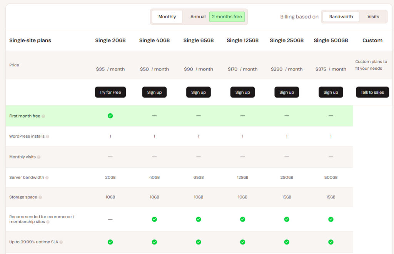Click the Storage space info icon
This screenshot has width=394, height=254.
[40, 197]
